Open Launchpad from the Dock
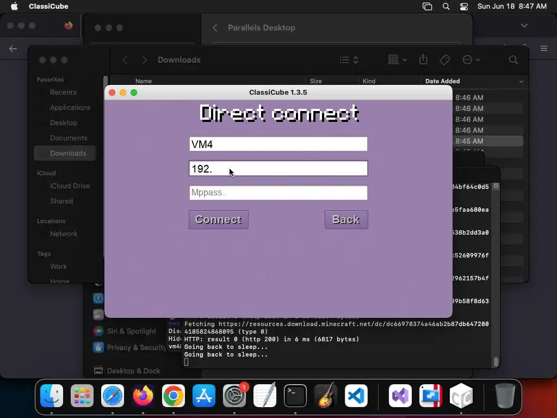The height and width of the screenshot is (418, 557). click(82, 396)
